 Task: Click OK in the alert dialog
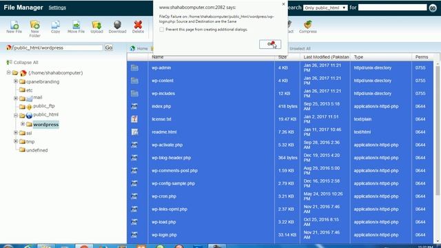(x=270, y=44)
